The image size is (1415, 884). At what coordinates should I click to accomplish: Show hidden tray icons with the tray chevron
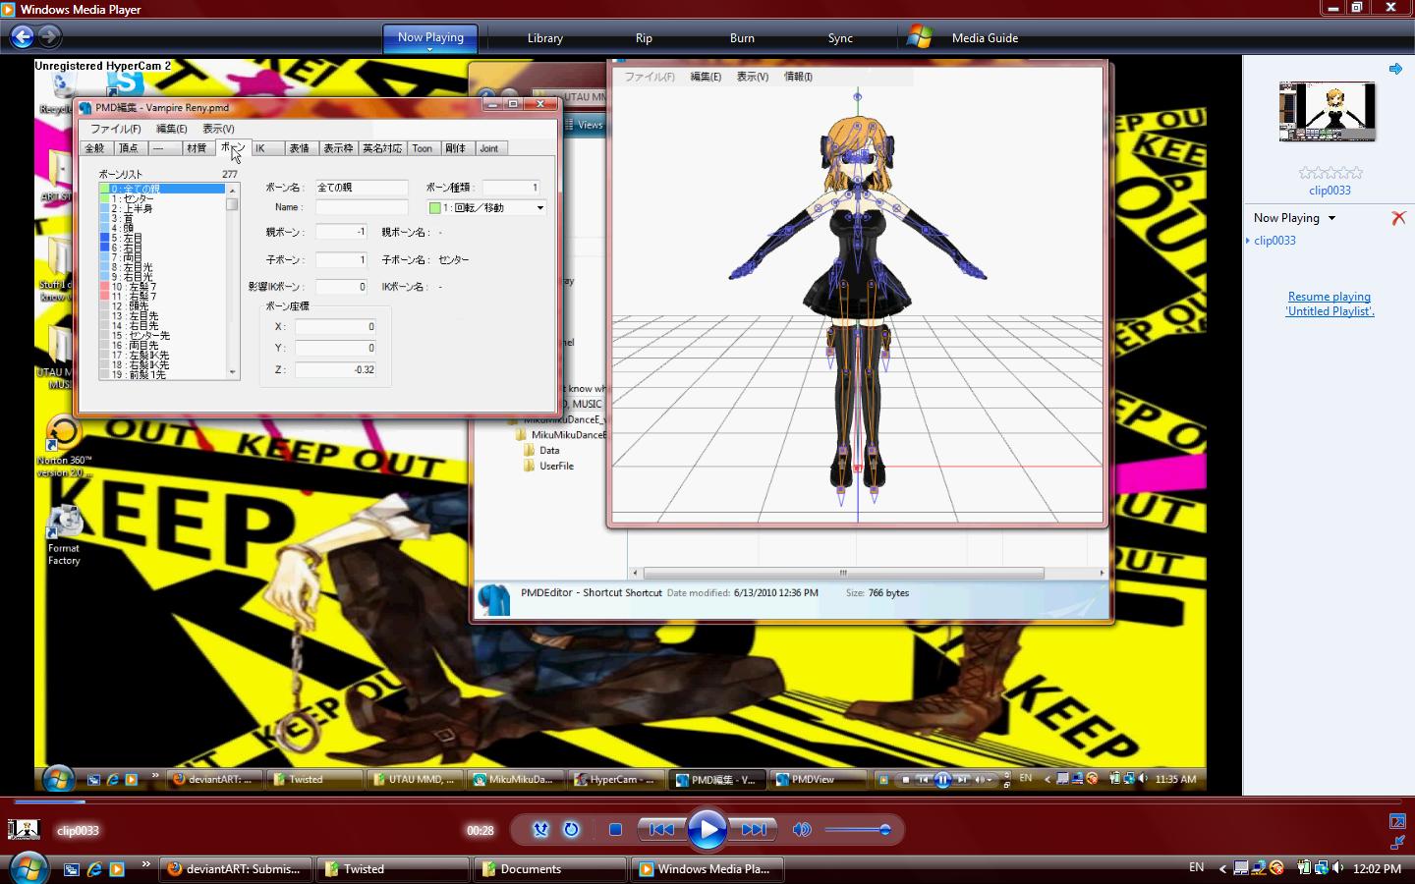1222,868
